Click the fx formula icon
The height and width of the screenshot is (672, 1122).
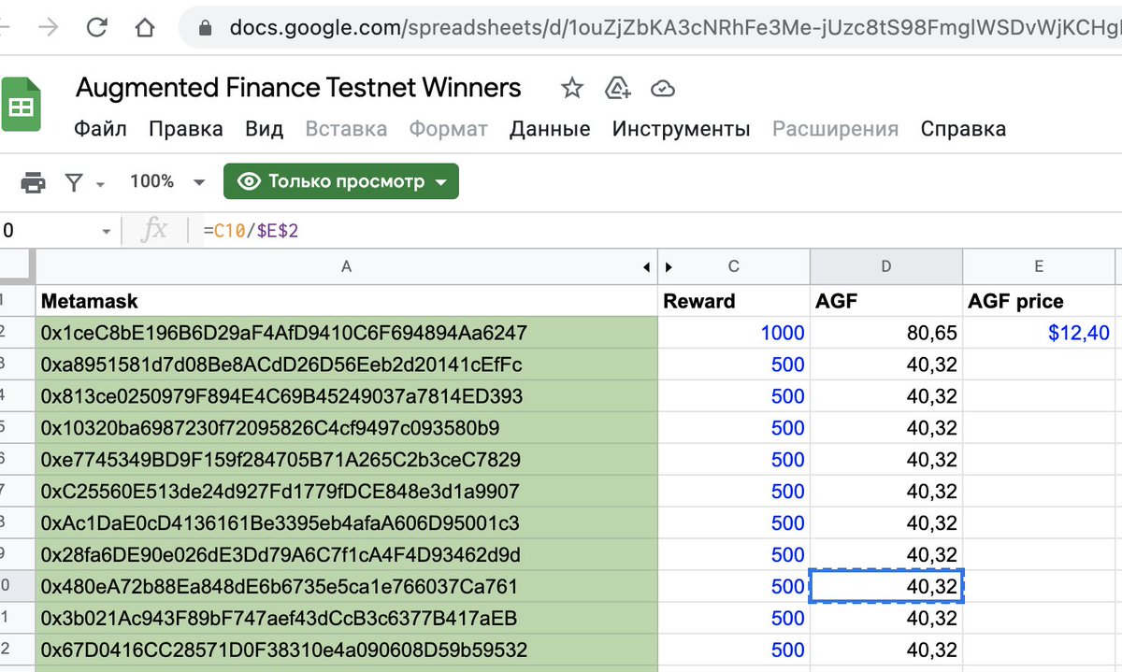[x=153, y=230]
